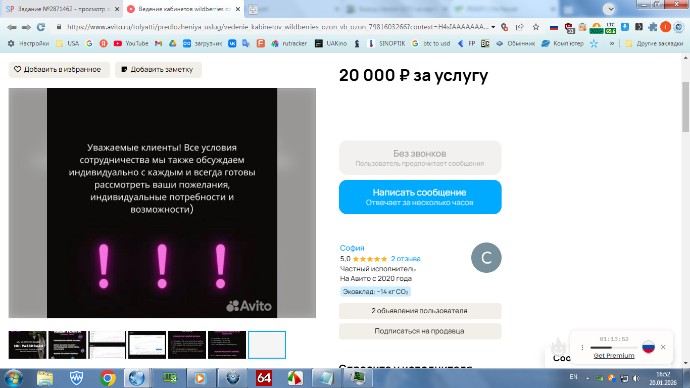
Task: Click the main gallery image
Action: coord(162,203)
